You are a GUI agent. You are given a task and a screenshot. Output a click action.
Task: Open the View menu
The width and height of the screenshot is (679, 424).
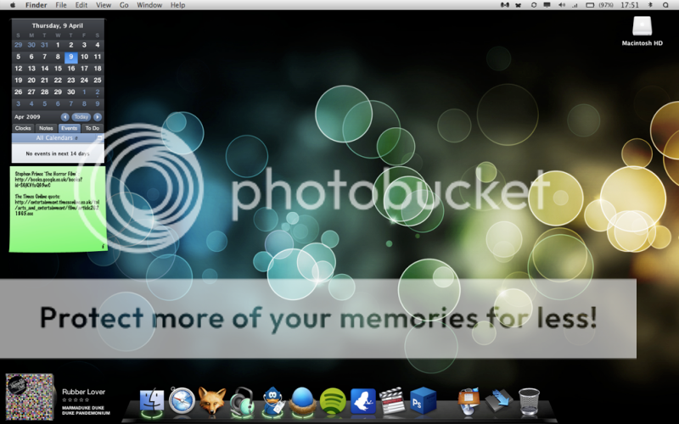coord(104,5)
